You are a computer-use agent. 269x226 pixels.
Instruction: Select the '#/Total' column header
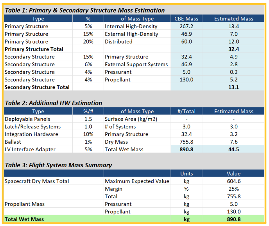pyautogui.click(x=186, y=112)
